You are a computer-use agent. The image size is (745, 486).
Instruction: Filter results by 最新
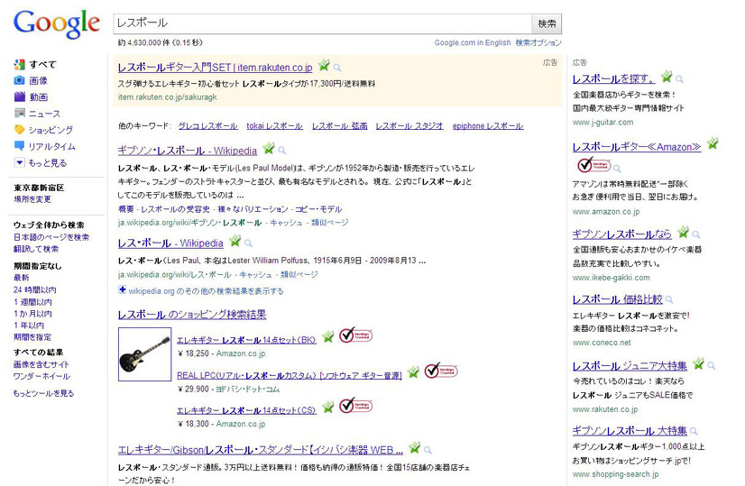[x=21, y=278]
